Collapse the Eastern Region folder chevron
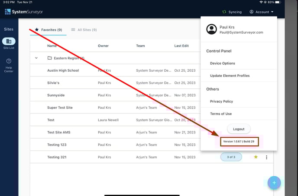 tap(36, 58)
